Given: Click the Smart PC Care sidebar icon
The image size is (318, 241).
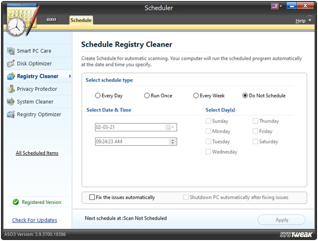Looking at the screenshot, I should (x=11, y=51).
